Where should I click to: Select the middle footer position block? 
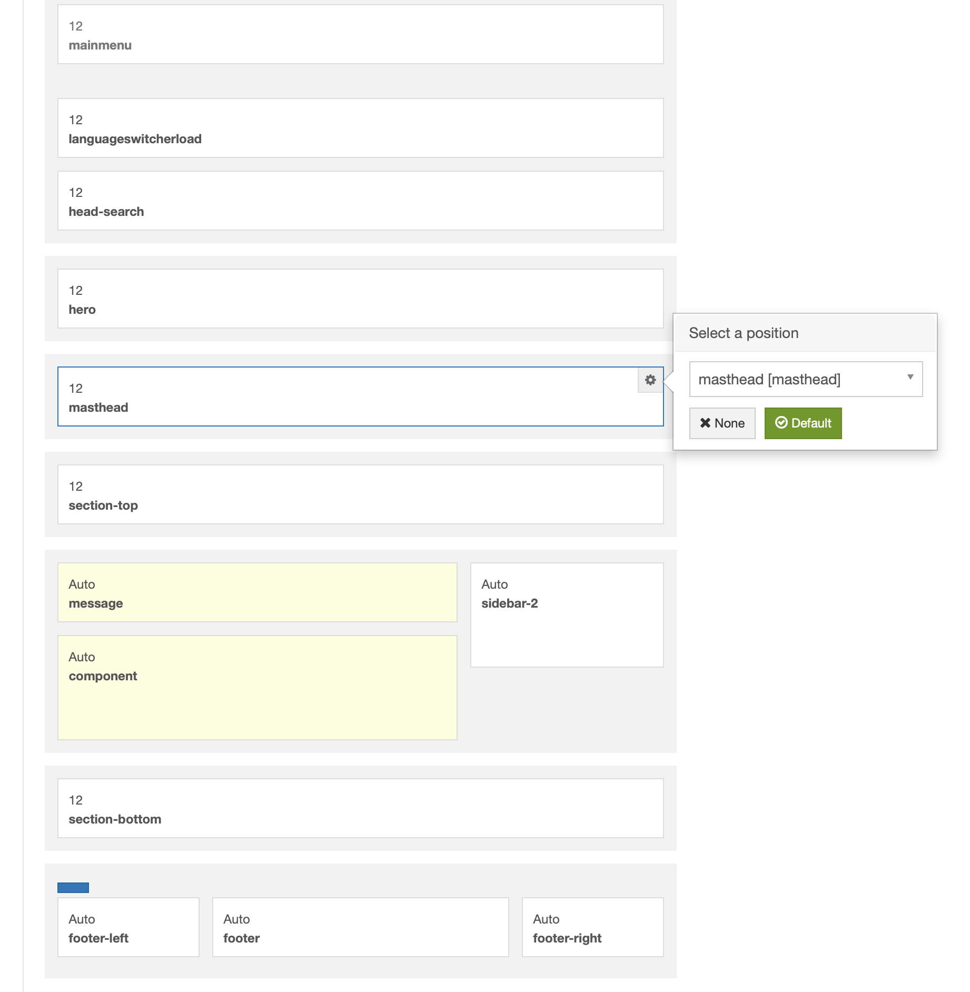tap(360, 927)
